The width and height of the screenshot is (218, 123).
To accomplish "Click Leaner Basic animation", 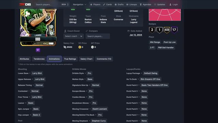I will point(31,103).
